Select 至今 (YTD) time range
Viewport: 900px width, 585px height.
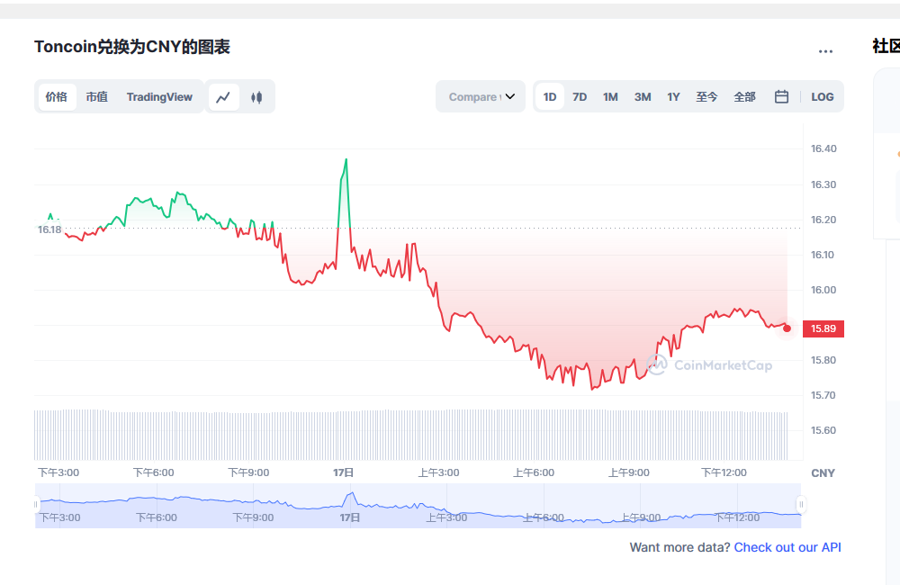pos(706,96)
